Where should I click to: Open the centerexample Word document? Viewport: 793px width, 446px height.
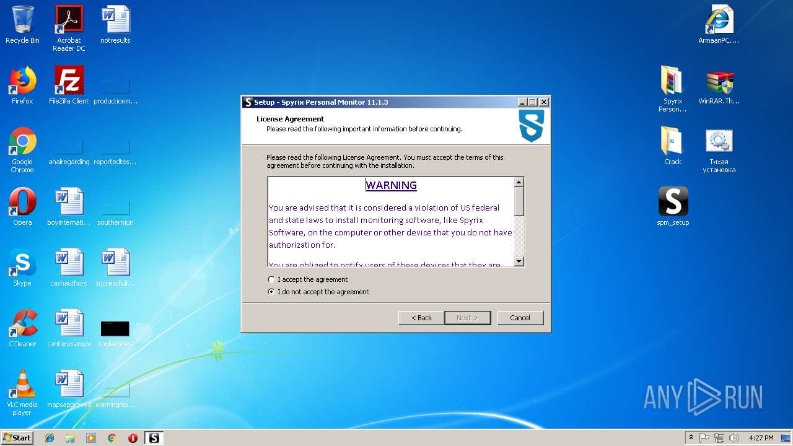(x=69, y=329)
